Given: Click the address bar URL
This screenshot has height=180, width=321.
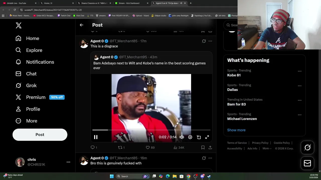Looking at the screenshot, I should pyautogui.click(x=53, y=10).
